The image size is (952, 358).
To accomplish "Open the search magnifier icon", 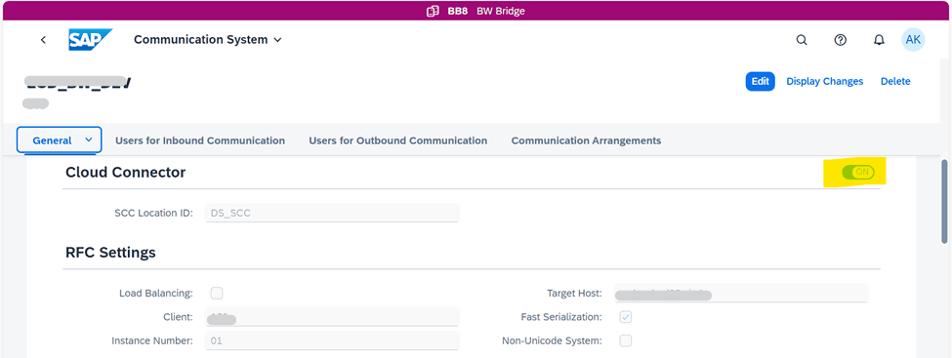I will (802, 40).
